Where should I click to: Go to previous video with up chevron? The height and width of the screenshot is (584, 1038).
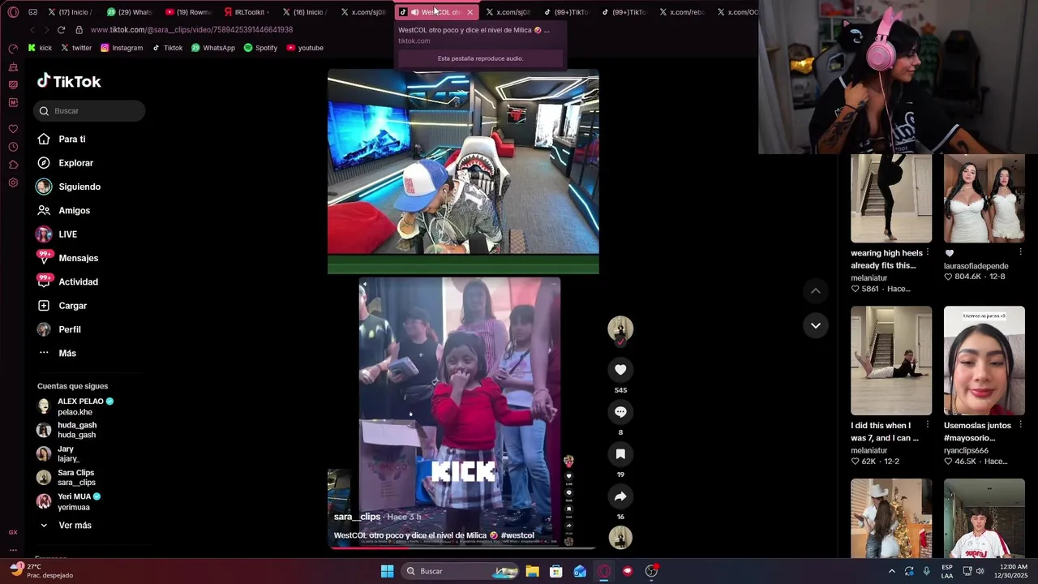(816, 290)
